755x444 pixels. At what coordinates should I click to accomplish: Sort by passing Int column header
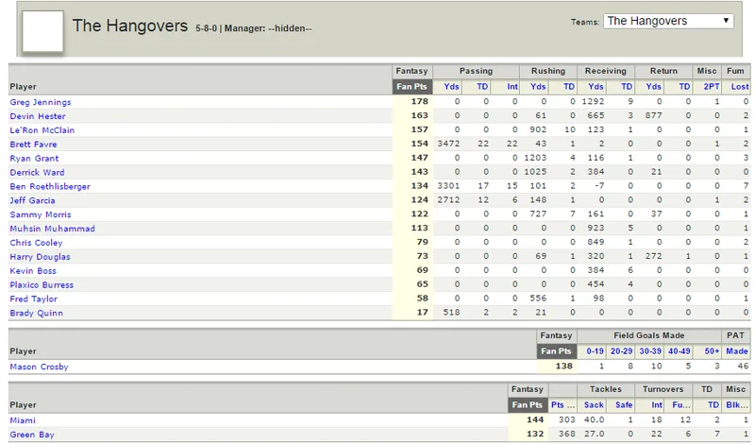(x=512, y=87)
